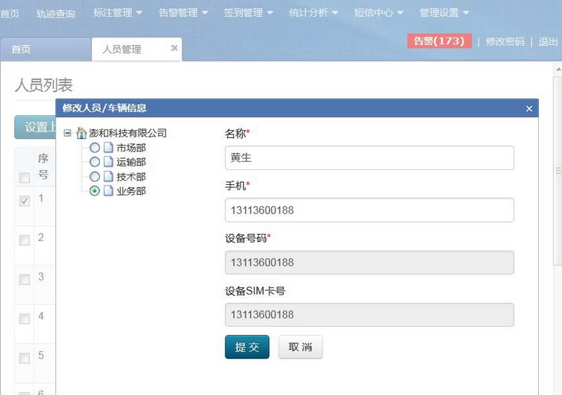Close the 人员管理 tab with its x icon
The width and height of the screenshot is (562, 395).
pyautogui.click(x=174, y=48)
